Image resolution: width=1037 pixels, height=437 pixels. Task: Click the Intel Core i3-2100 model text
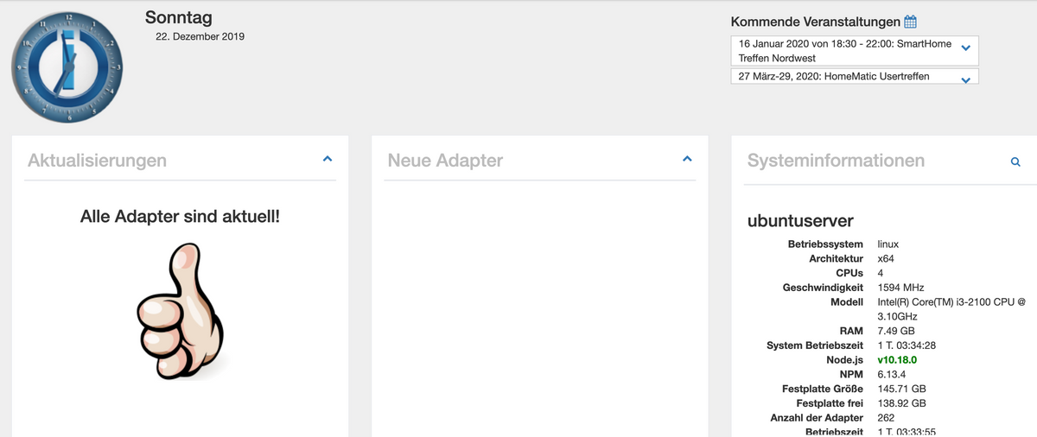pos(951,302)
